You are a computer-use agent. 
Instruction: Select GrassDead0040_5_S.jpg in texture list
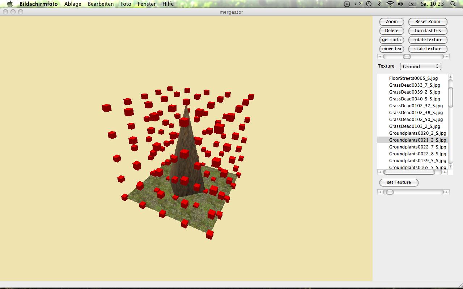(415, 99)
